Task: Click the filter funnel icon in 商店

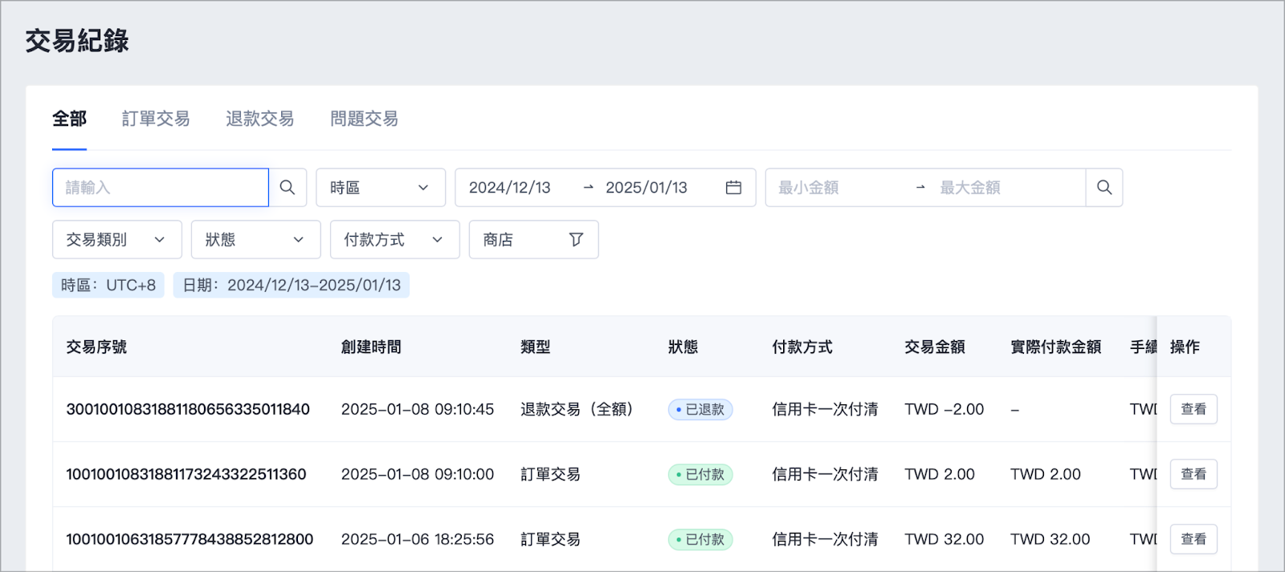Action: (576, 240)
